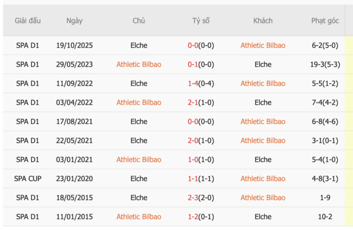
Task: Click the 1-2(0-1) score result
Action: pos(201,217)
